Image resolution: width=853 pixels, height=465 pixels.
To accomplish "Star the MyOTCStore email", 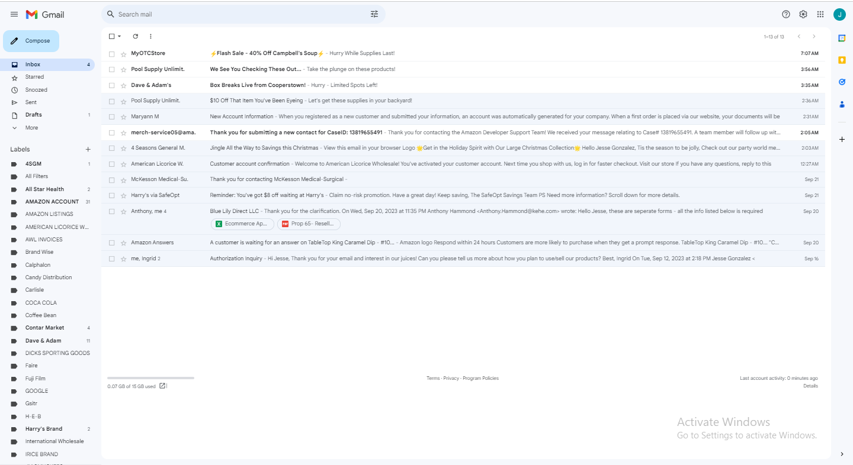I will click(x=124, y=54).
